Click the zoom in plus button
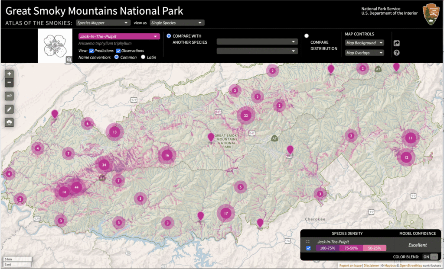This screenshot has width=444, height=269. click(x=10, y=74)
